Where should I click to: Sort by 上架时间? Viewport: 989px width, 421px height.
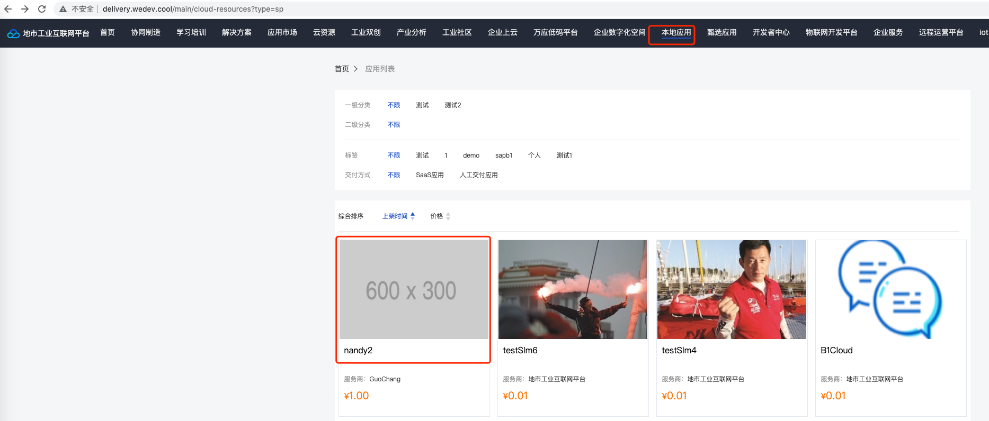click(x=398, y=216)
